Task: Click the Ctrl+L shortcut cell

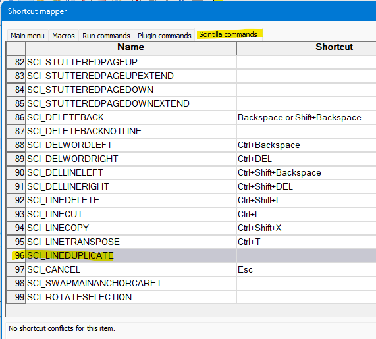Action: pos(306,215)
